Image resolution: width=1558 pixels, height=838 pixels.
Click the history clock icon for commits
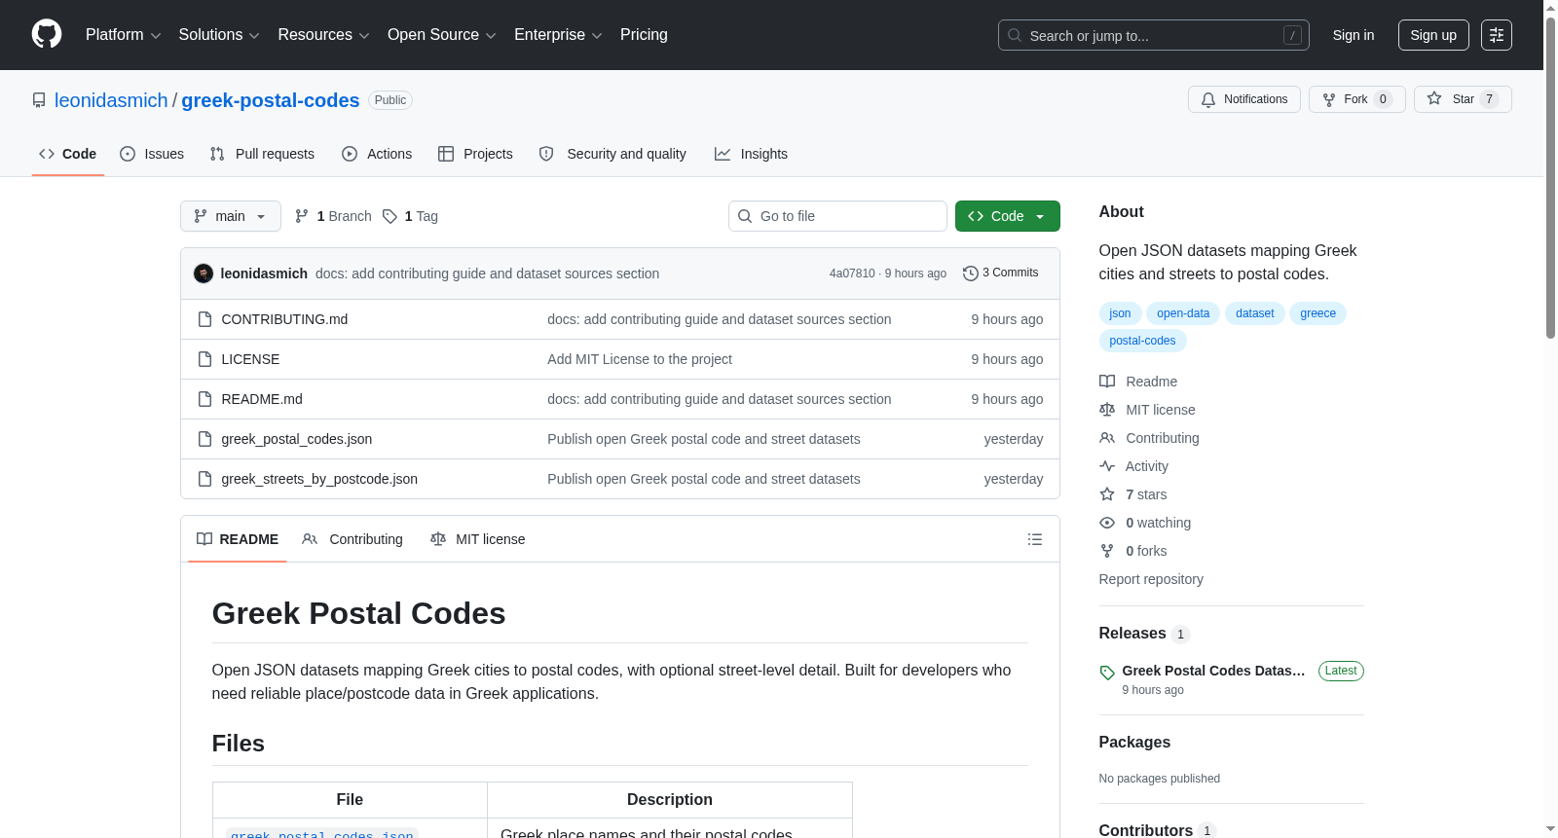(971, 273)
